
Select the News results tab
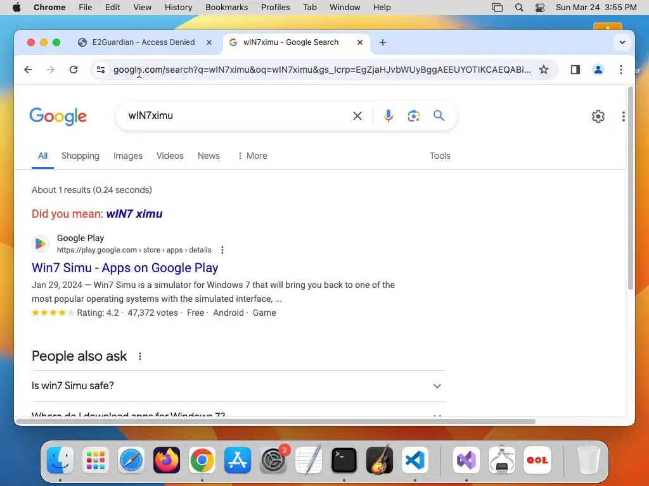[x=209, y=156]
